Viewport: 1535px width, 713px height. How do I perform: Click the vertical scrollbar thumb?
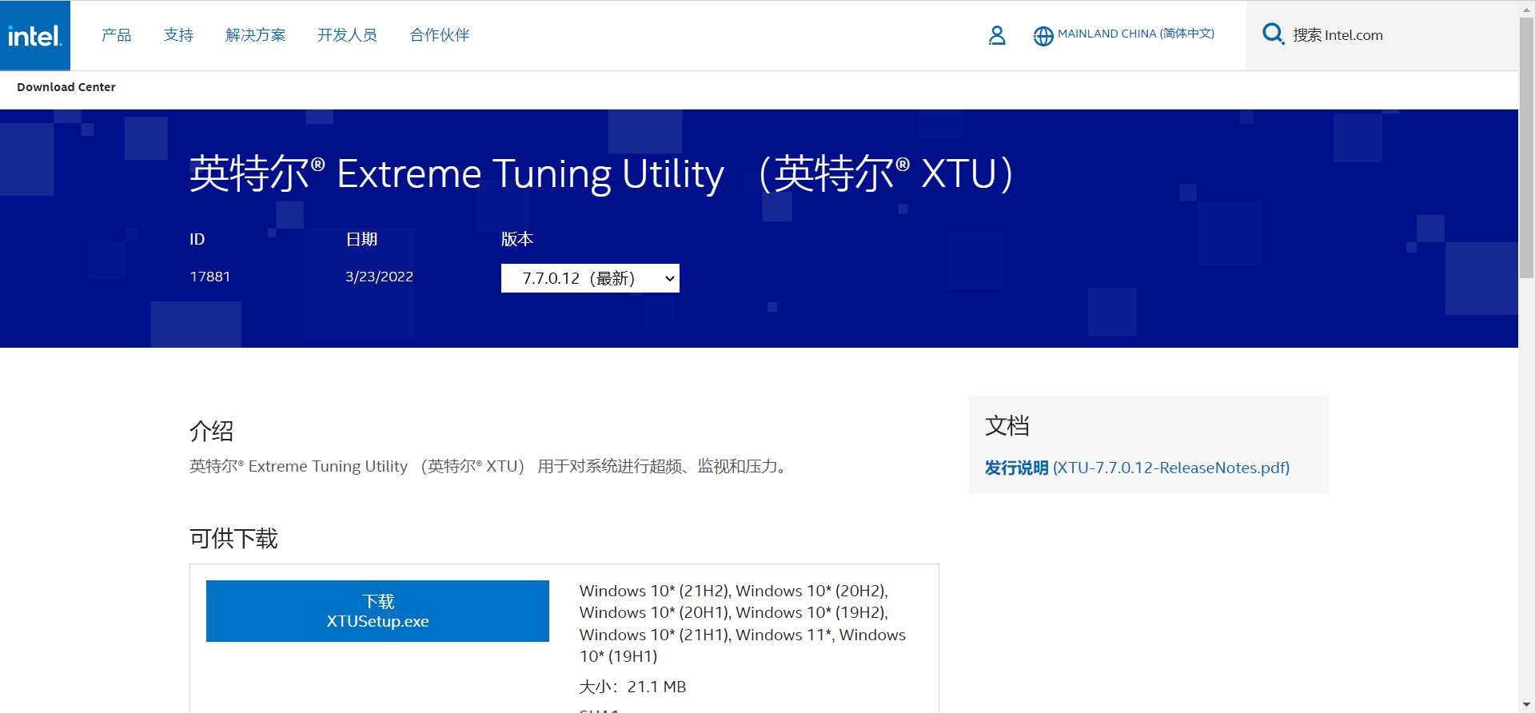tap(1526, 147)
